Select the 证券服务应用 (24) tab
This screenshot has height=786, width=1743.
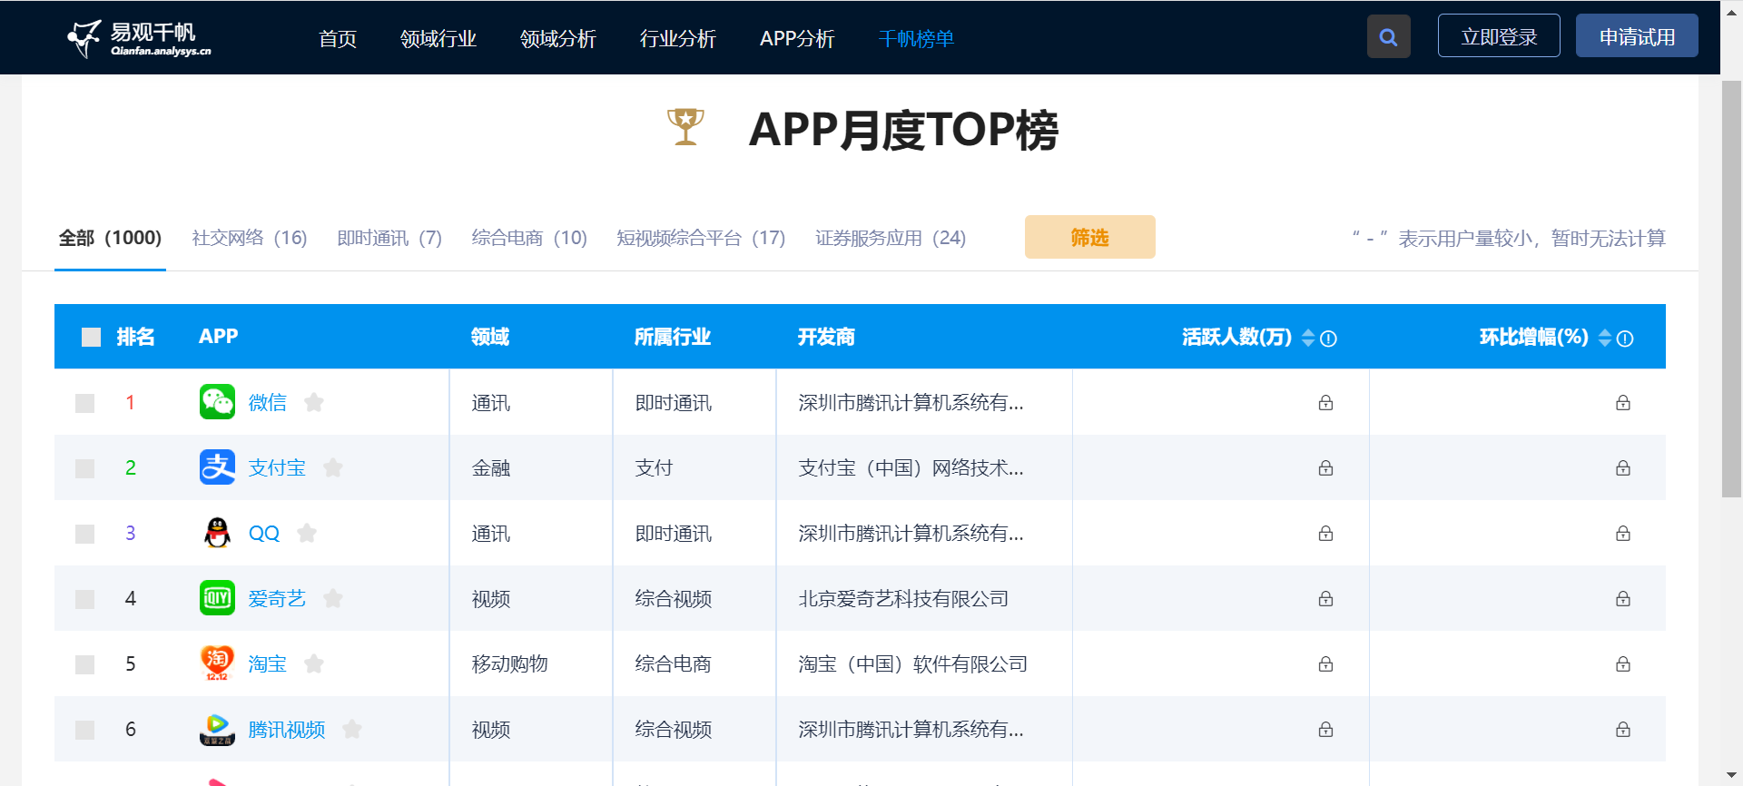[x=891, y=238]
